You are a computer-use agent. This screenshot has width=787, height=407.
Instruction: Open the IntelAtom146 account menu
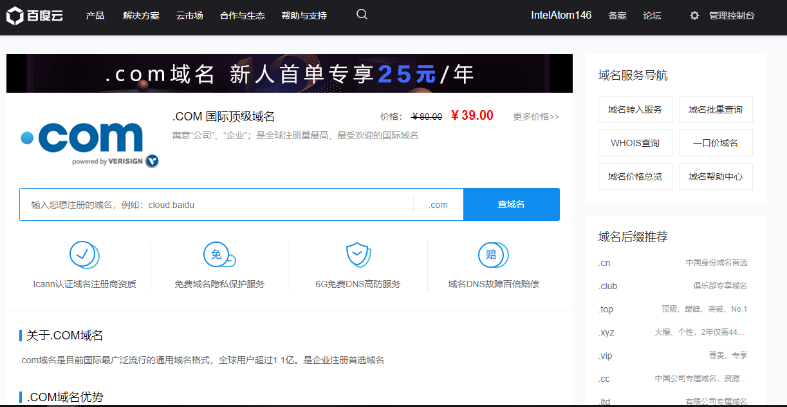point(561,15)
